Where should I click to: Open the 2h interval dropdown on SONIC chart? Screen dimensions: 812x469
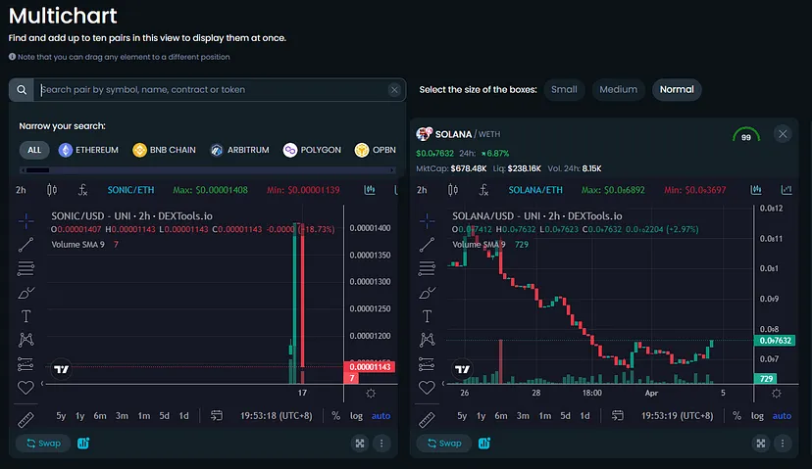[22, 190]
